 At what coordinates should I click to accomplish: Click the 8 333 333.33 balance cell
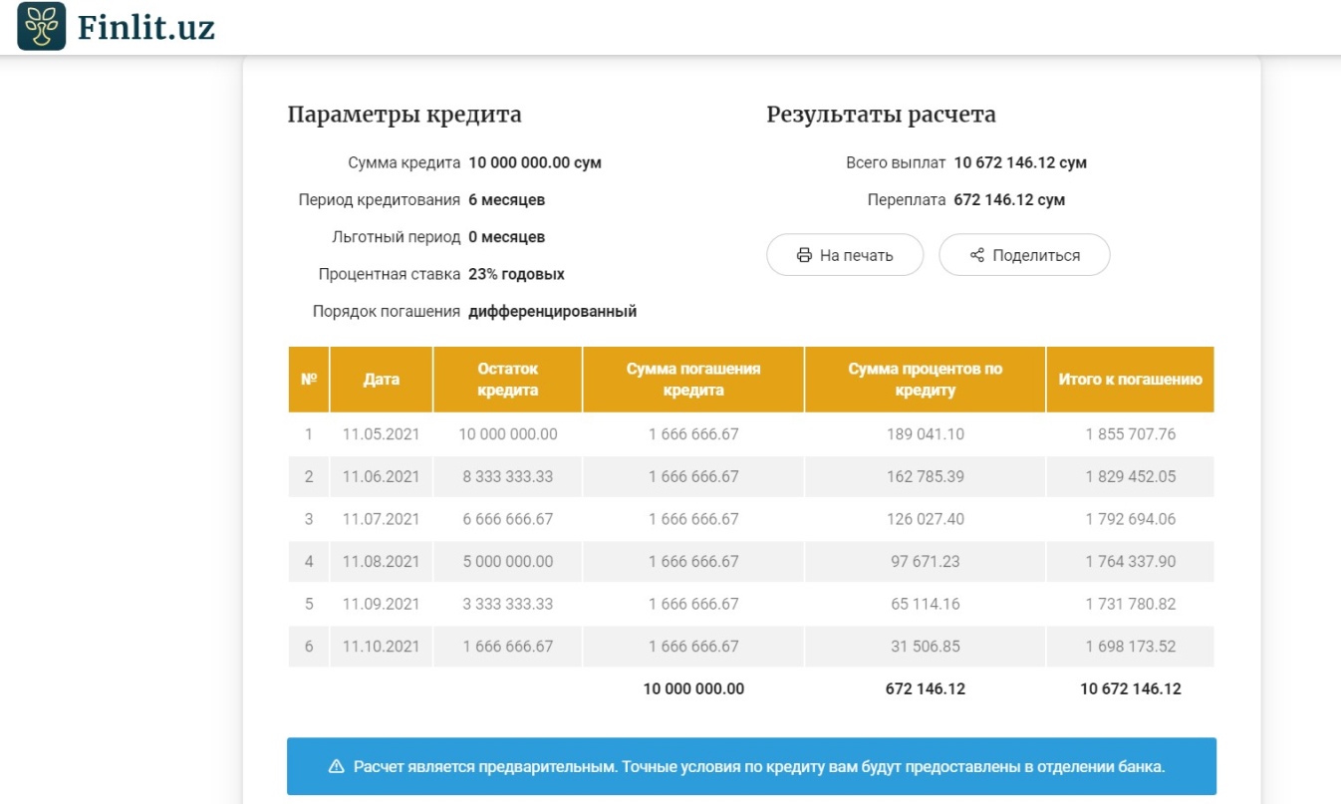tap(507, 477)
